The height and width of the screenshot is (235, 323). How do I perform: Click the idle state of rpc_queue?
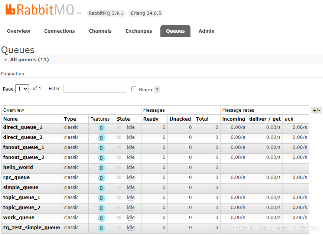click(130, 177)
